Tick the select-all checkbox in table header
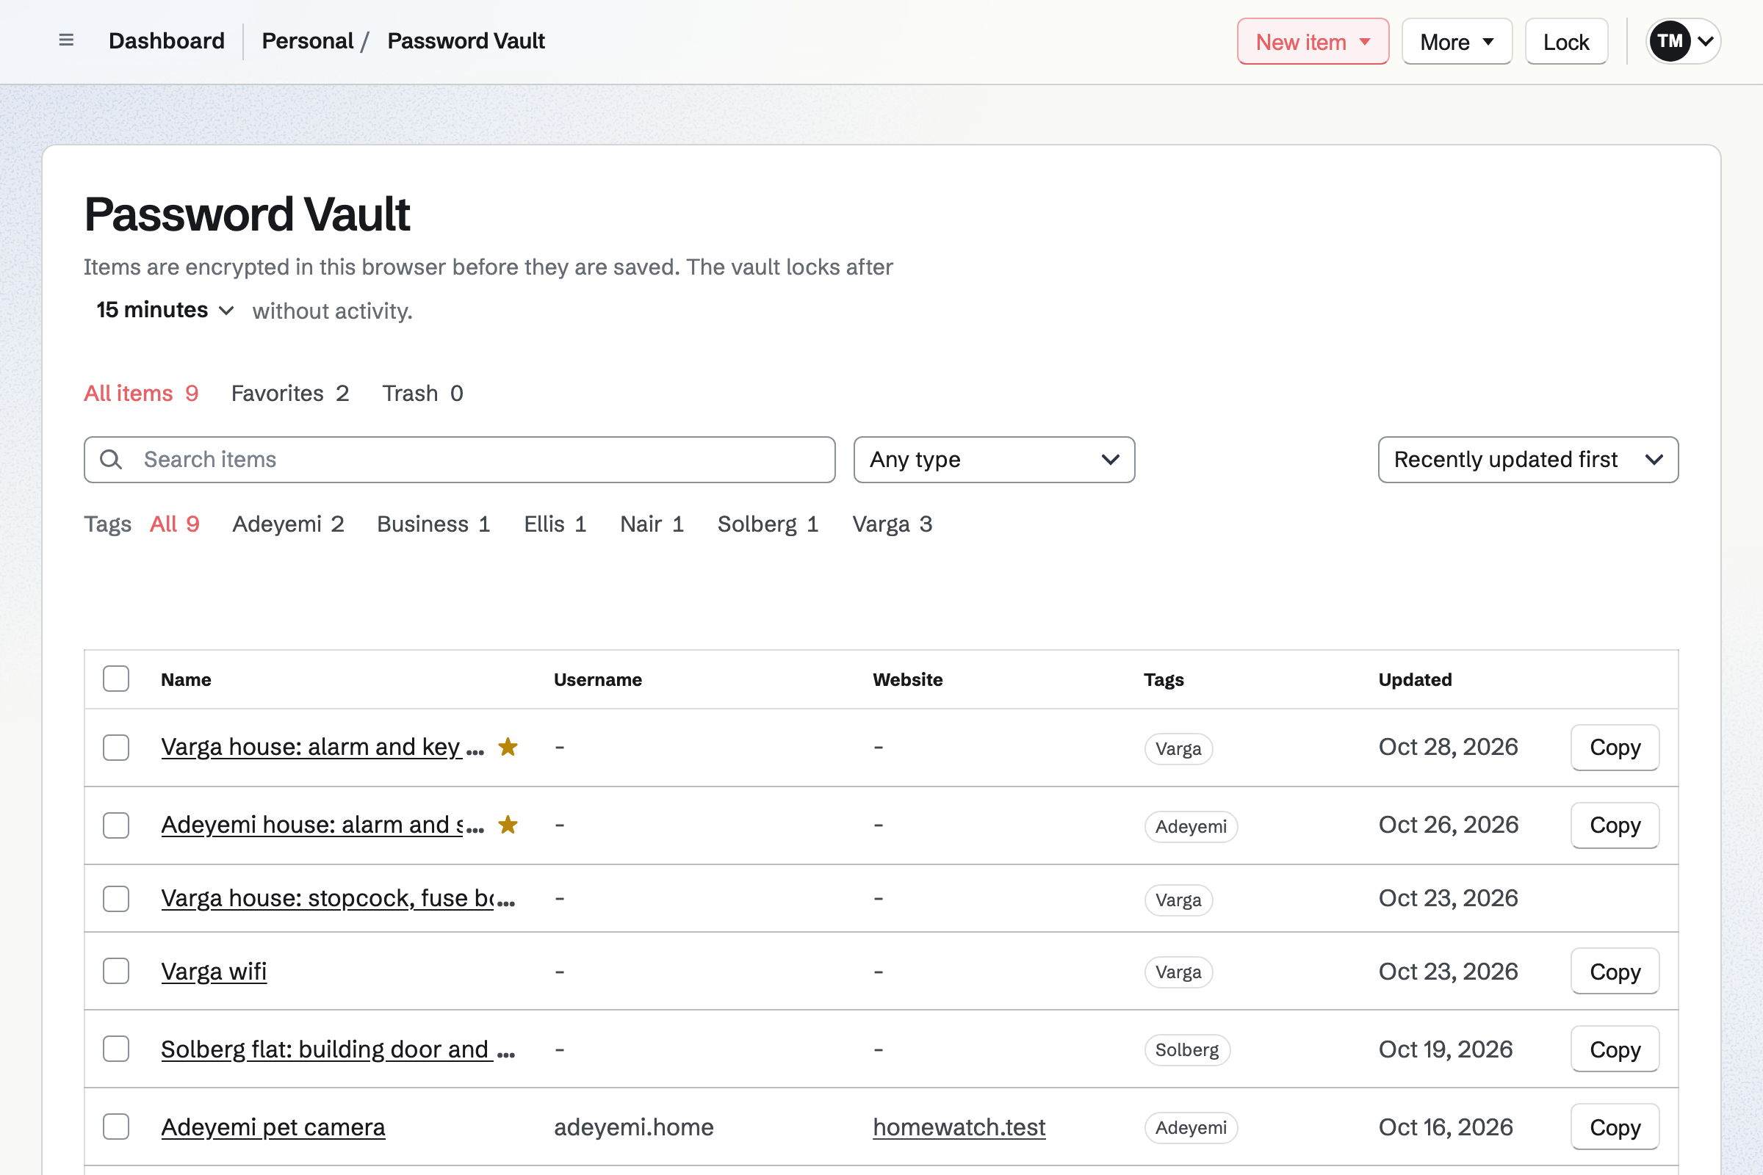Image resolution: width=1763 pixels, height=1175 pixels. point(116,679)
